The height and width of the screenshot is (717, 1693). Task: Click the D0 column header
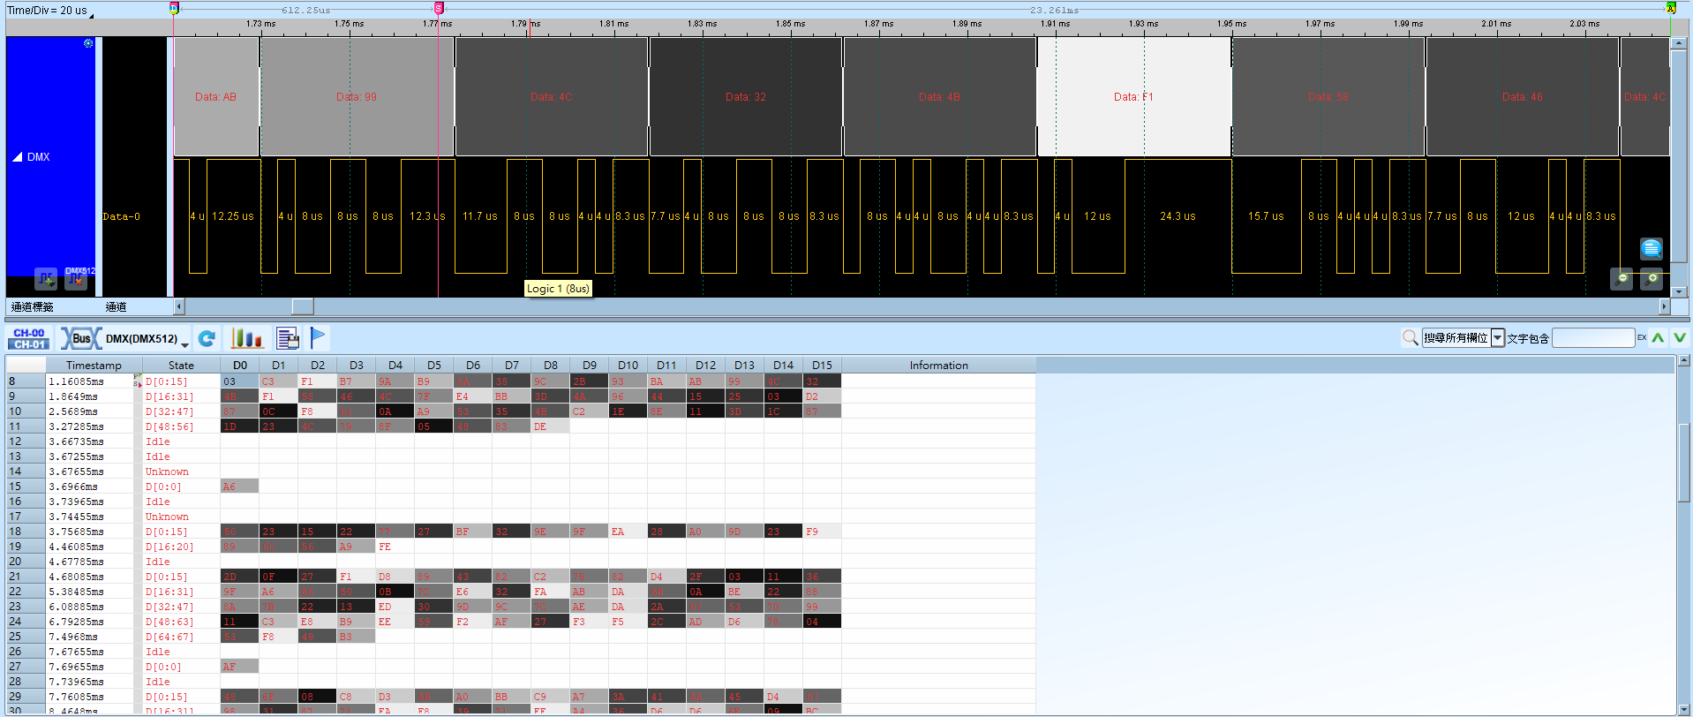pyautogui.click(x=240, y=366)
